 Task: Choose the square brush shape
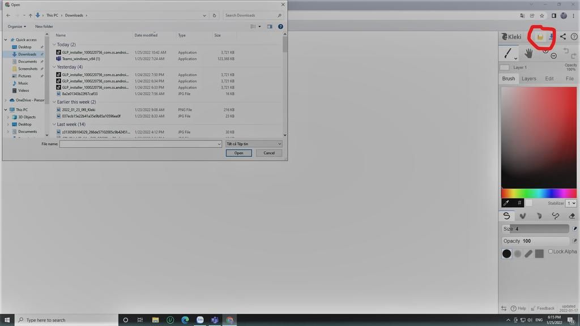coord(539,254)
